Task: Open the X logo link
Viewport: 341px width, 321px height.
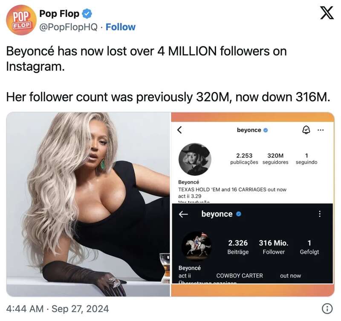Action: 327,13
